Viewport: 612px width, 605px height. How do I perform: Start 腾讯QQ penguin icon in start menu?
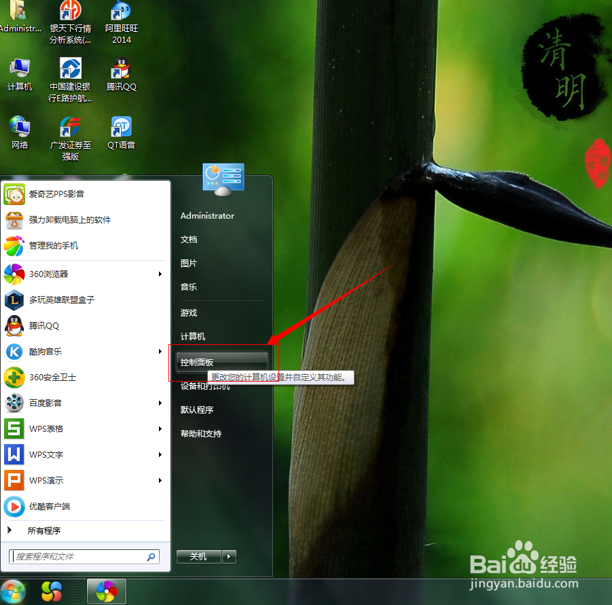pyautogui.click(x=14, y=326)
